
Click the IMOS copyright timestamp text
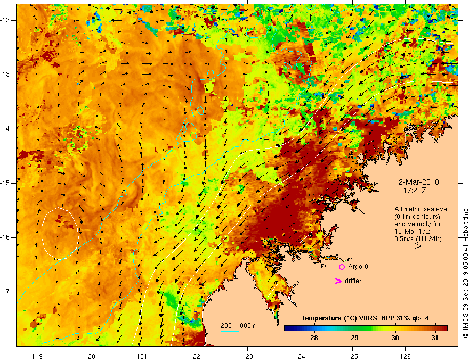(465, 273)
